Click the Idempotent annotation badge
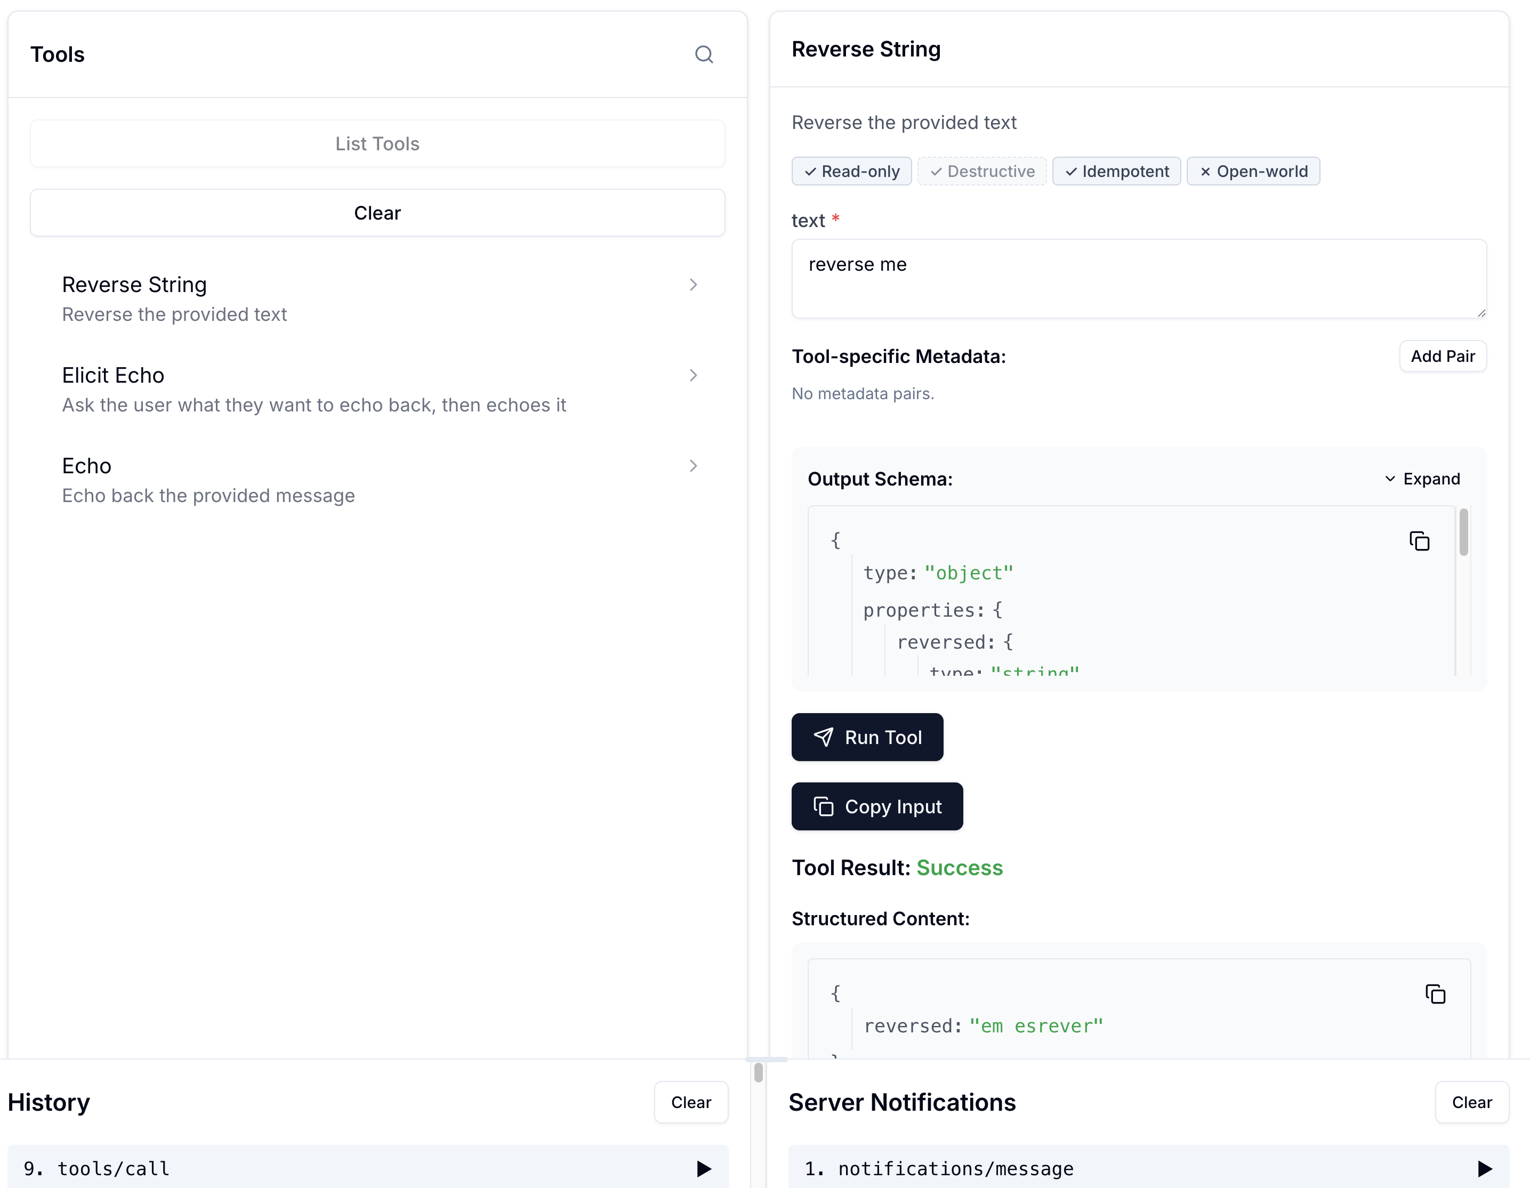1530x1188 pixels. [x=1116, y=172]
